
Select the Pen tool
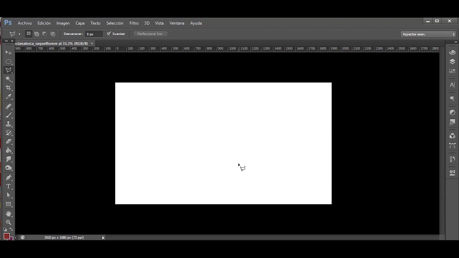tap(9, 178)
